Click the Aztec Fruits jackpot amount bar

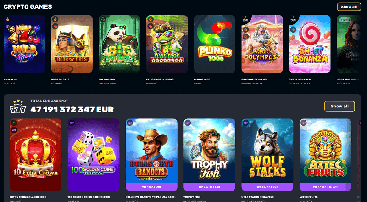click(x=325, y=187)
